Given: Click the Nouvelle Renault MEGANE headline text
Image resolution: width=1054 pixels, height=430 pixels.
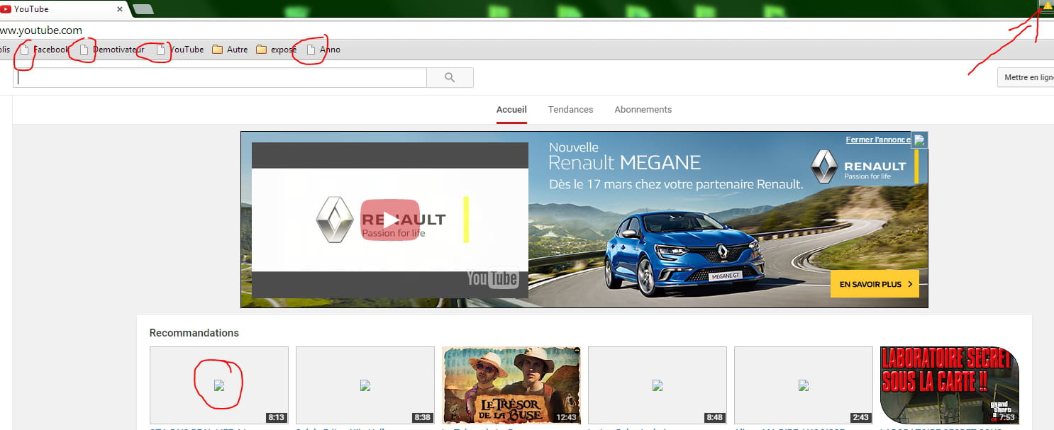Looking at the screenshot, I should tap(625, 157).
